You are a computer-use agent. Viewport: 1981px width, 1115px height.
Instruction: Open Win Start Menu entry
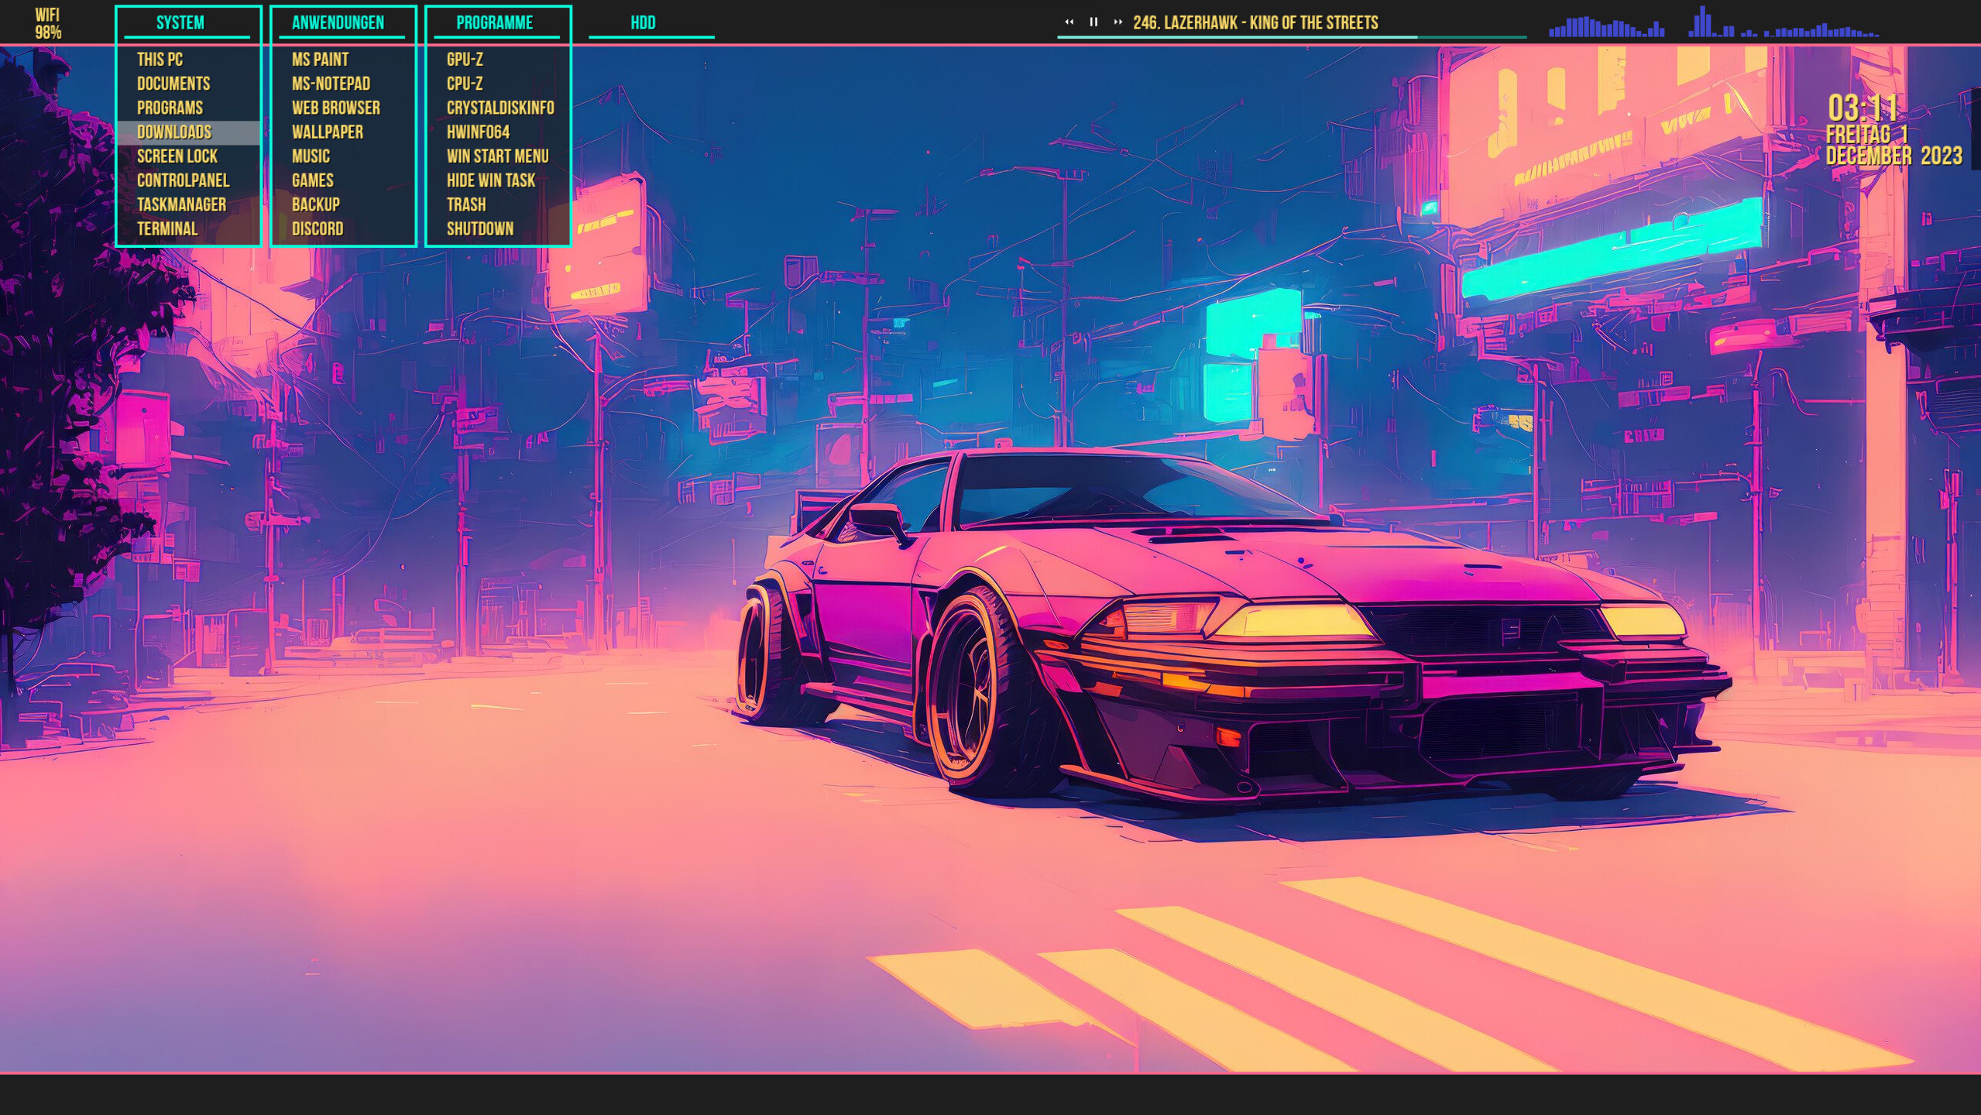point(497,156)
